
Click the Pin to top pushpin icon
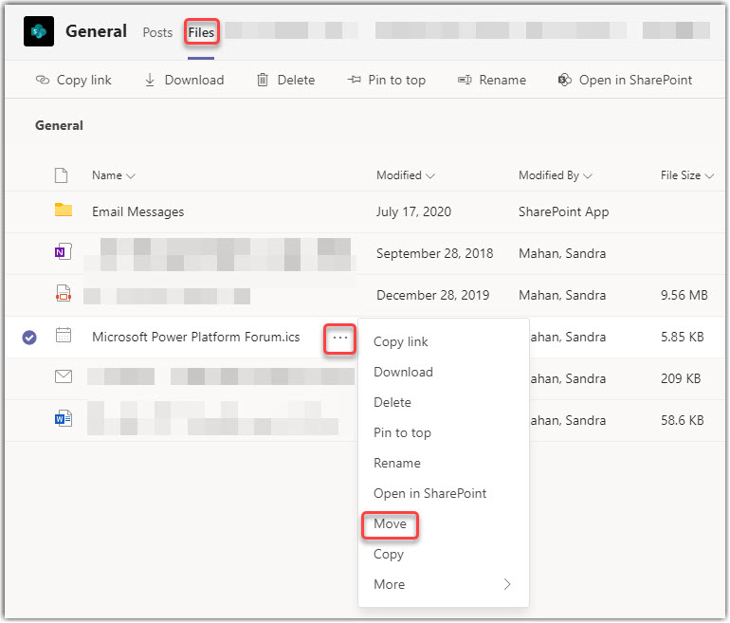(x=355, y=81)
